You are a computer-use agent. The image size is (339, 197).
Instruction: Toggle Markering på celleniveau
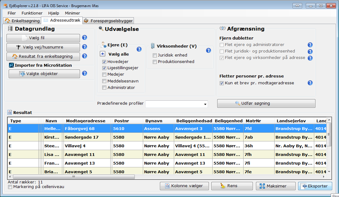pos(10,187)
